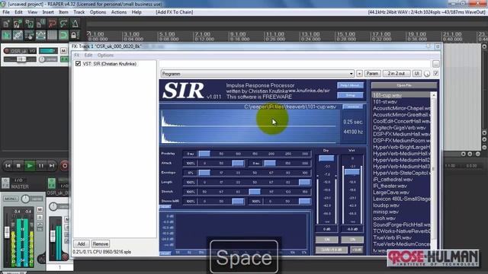This screenshot has width=488, height=274.
Task: Open Project settings from the toolbar
Action: [x=40, y=24]
